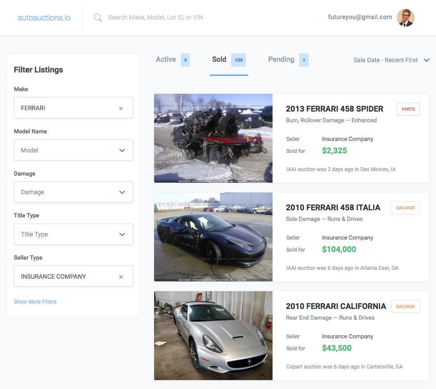436x389 pixels.
Task: Switch to the Active listings tab
Action: tap(166, 59)
